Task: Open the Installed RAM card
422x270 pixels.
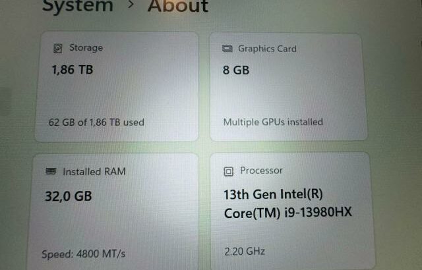Action: click(114, 211)
